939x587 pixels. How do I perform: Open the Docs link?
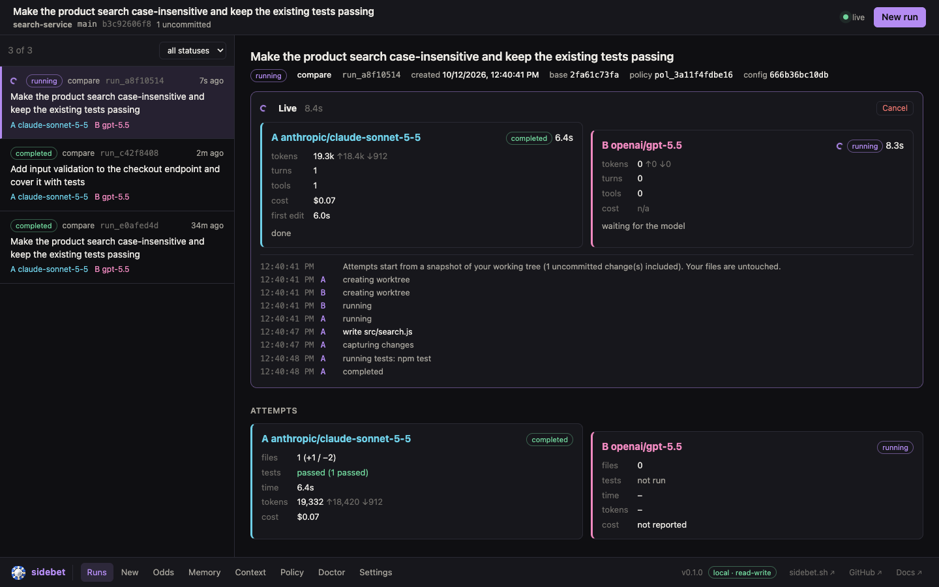click(909, 573)
